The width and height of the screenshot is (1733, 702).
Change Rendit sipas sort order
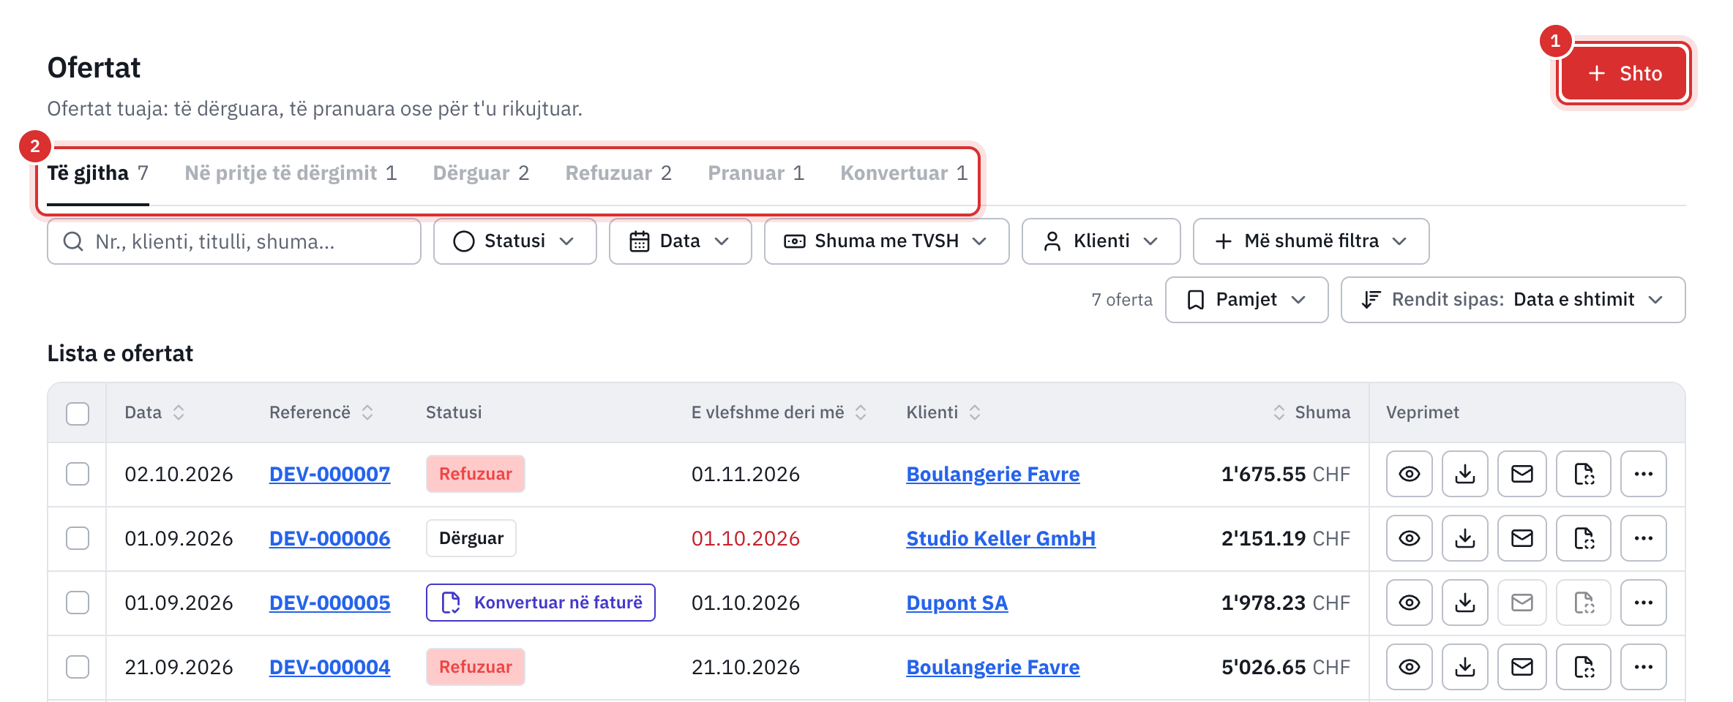1513,300
